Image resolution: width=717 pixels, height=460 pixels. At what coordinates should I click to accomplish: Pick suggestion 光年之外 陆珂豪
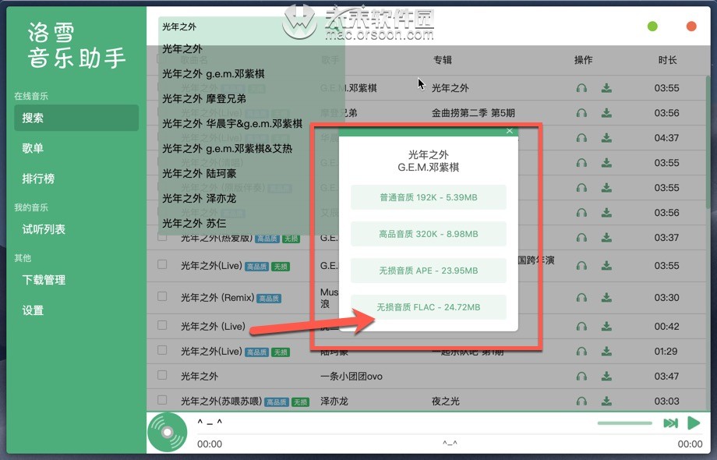pos(252,174)
